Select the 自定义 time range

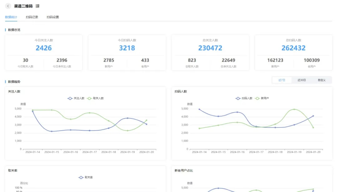coord(321,80)
